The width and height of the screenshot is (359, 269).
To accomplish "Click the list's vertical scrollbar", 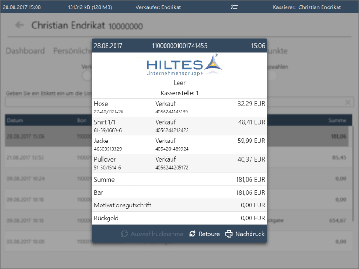I will 354,159.
